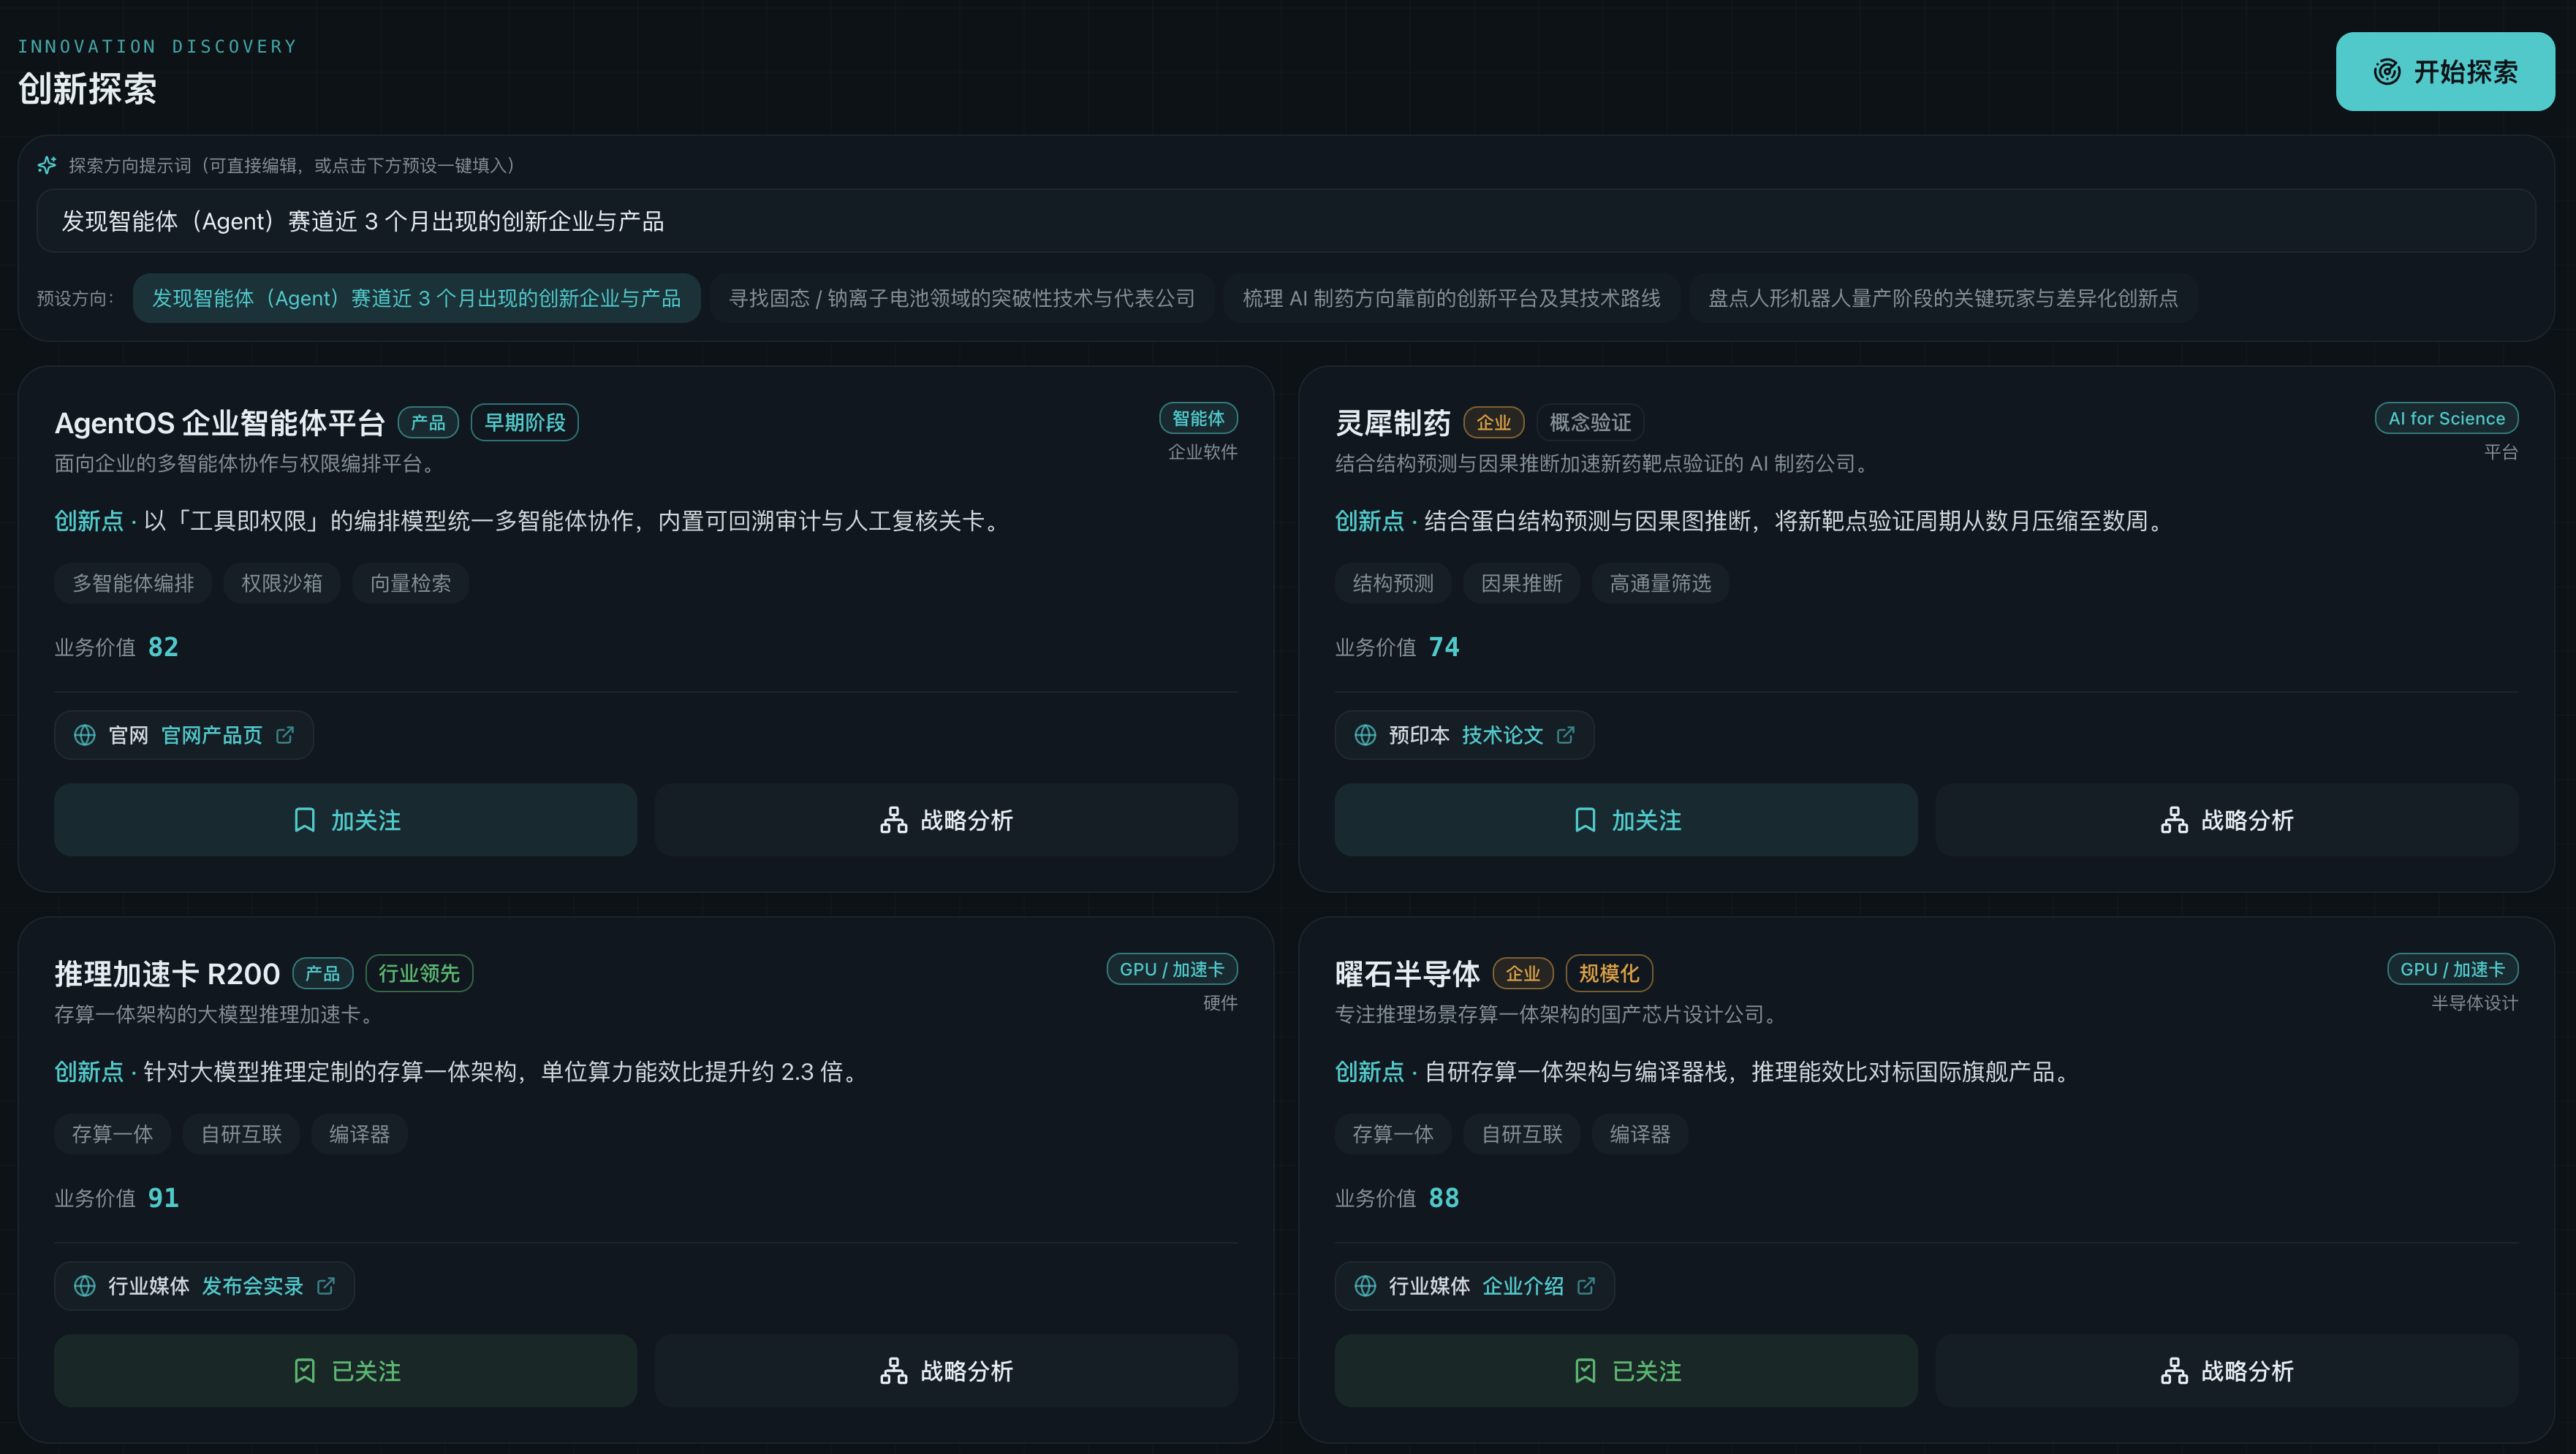Click the sparkle icon beside 探索方向提示词
Image resolution: width=2576 pixels, height=1454 pixels.
coord(47,165)
